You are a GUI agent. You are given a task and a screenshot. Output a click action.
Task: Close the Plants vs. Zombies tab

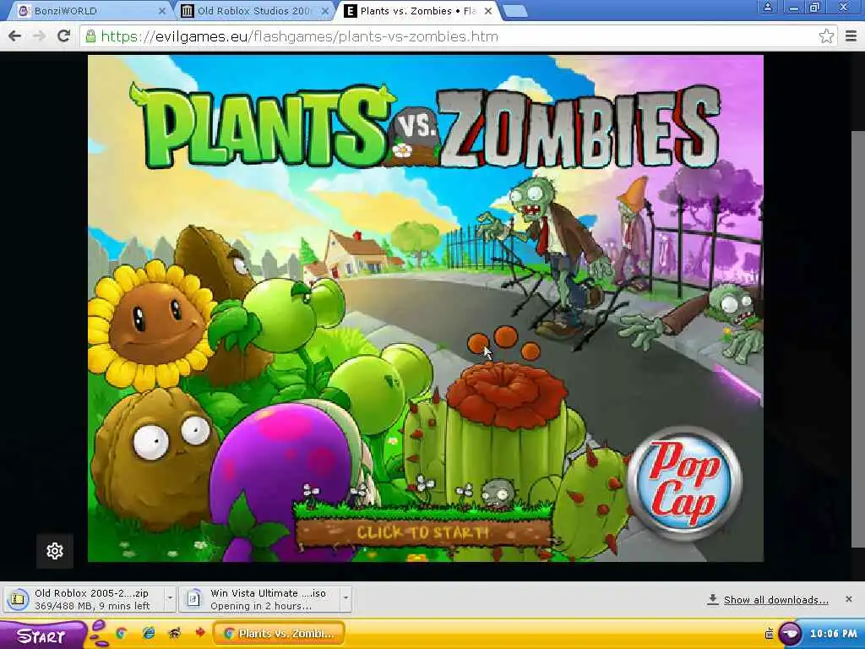pos(488,11)
